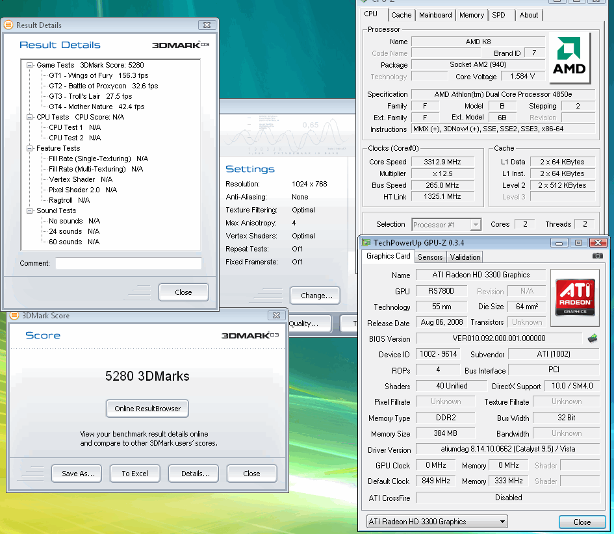This screenshot has width=614, height=534.
Task: Click the BIOS Version value VER010.092.000.001.000000
Action: [499, 338]
